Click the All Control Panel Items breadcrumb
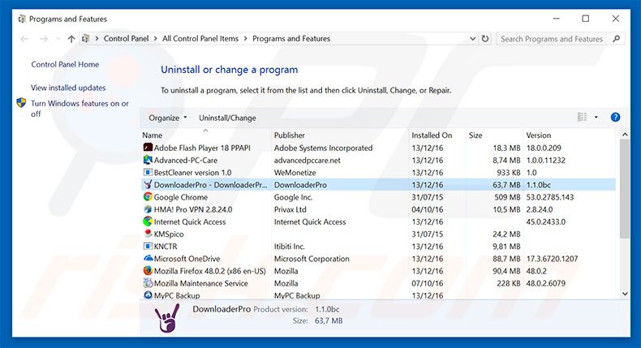641x348 pixels. [x=200, y=38]
